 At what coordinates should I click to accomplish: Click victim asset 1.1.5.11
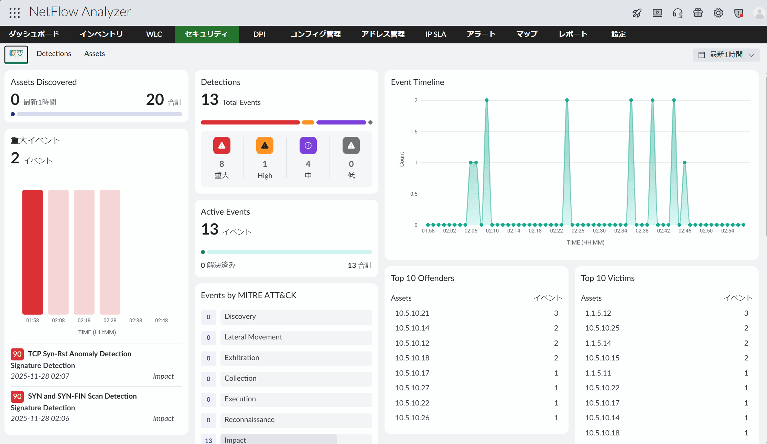coord(598,373)
